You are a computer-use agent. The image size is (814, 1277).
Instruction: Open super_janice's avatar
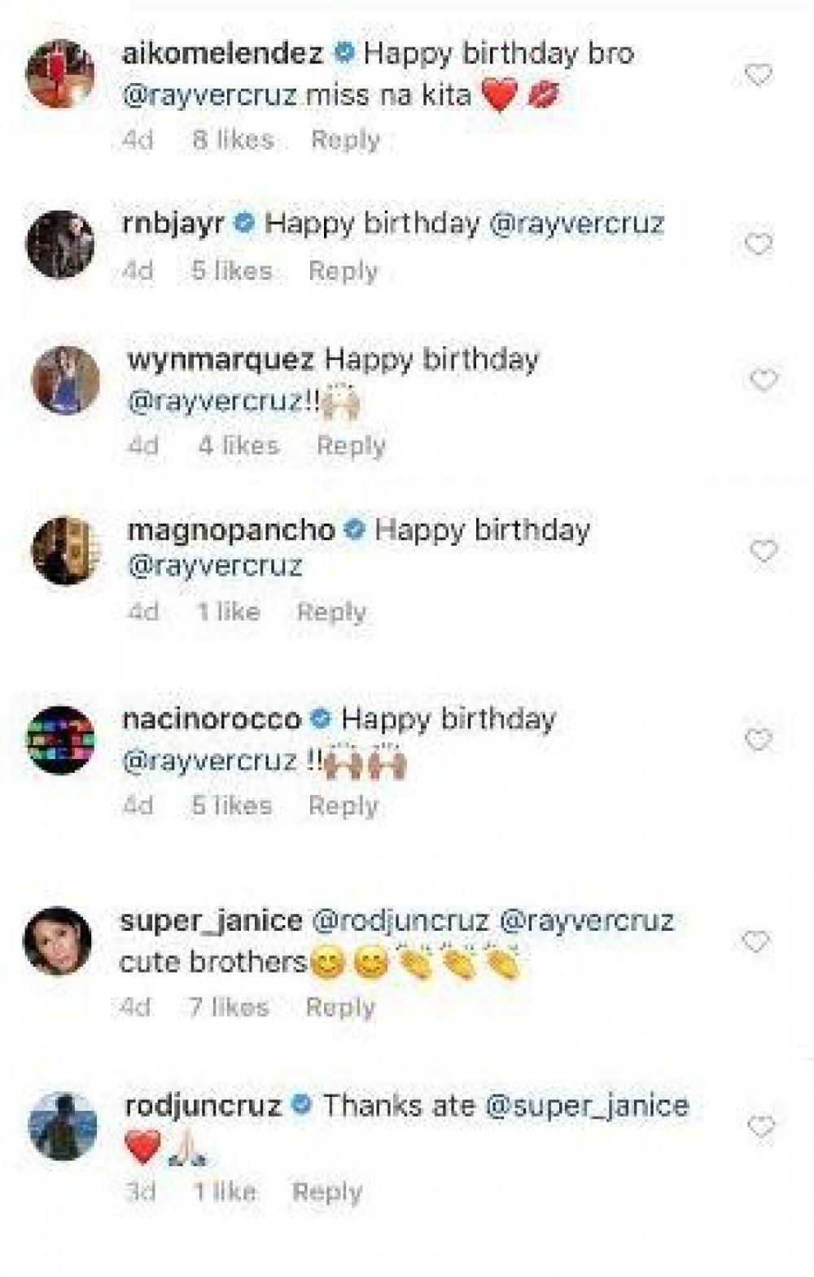(x=59, y=941)
